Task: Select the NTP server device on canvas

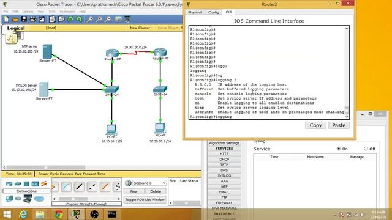Action: (x=47, y=51)
